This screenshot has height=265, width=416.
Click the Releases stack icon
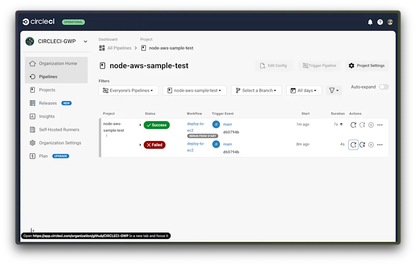(x=32, y=103)
